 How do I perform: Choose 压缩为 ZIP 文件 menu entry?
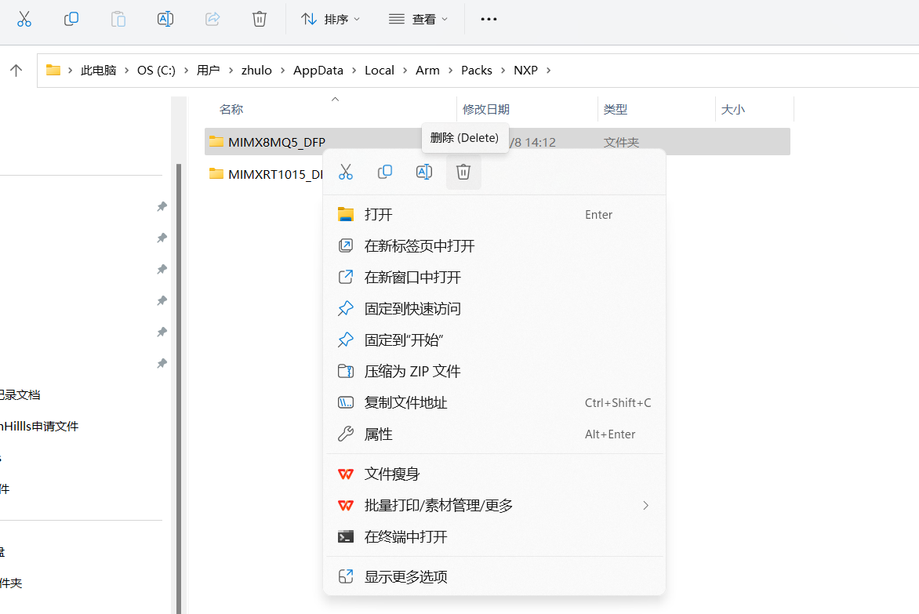(x=412, y=372)
